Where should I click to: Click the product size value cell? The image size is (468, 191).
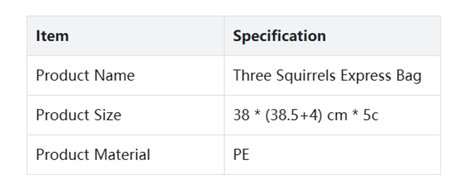click(x=306, y=115)
